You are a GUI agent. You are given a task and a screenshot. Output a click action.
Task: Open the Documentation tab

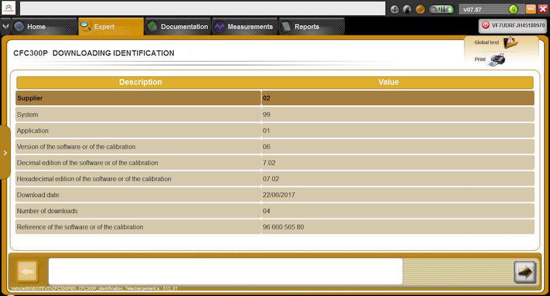click(178, 27)
